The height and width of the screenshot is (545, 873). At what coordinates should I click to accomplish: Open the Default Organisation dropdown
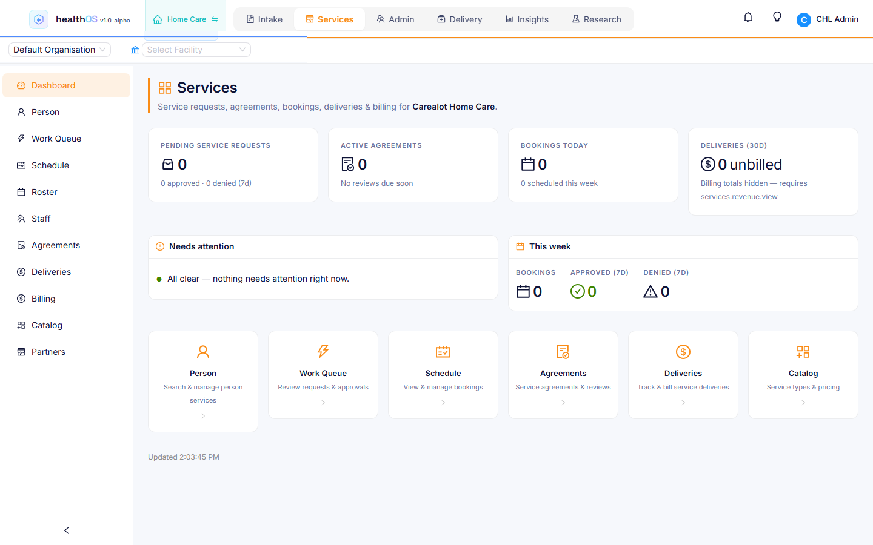(x=59, y=50)
